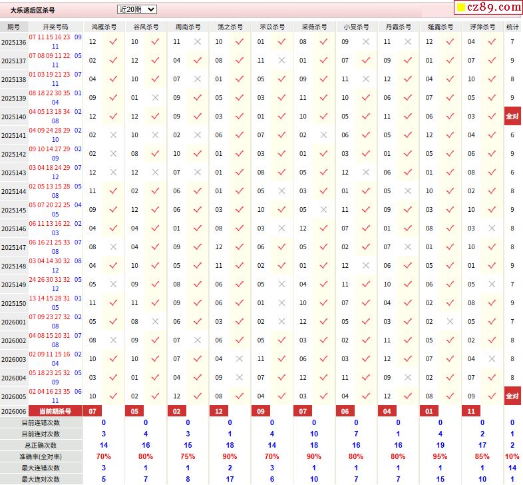Click the X mark for 丹霞杀号 in row 2025136
This screenshot has height=485, width=523.
(407, 41)
